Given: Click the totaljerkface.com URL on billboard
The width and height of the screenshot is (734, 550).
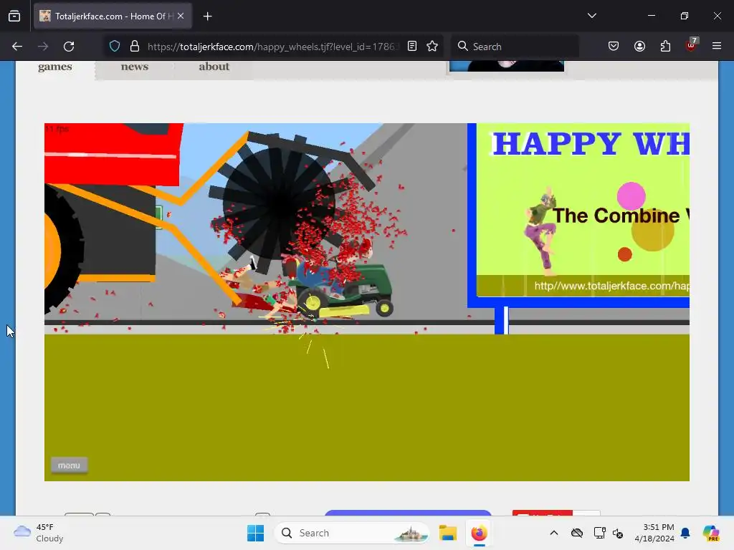Looking at the screenshot, I should pyautogui.click(x=611, y=286).
